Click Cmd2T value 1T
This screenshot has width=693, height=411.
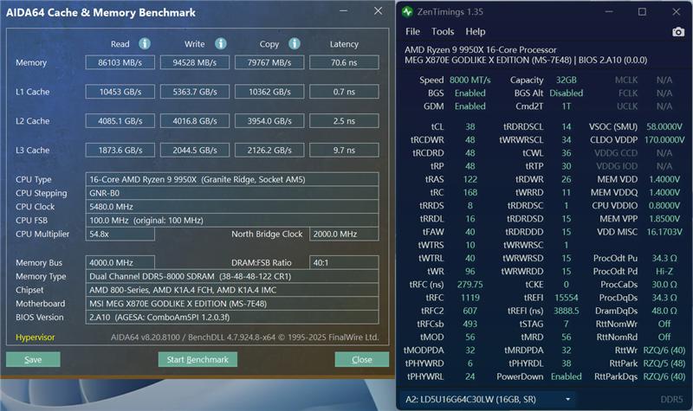coord(567,106)
